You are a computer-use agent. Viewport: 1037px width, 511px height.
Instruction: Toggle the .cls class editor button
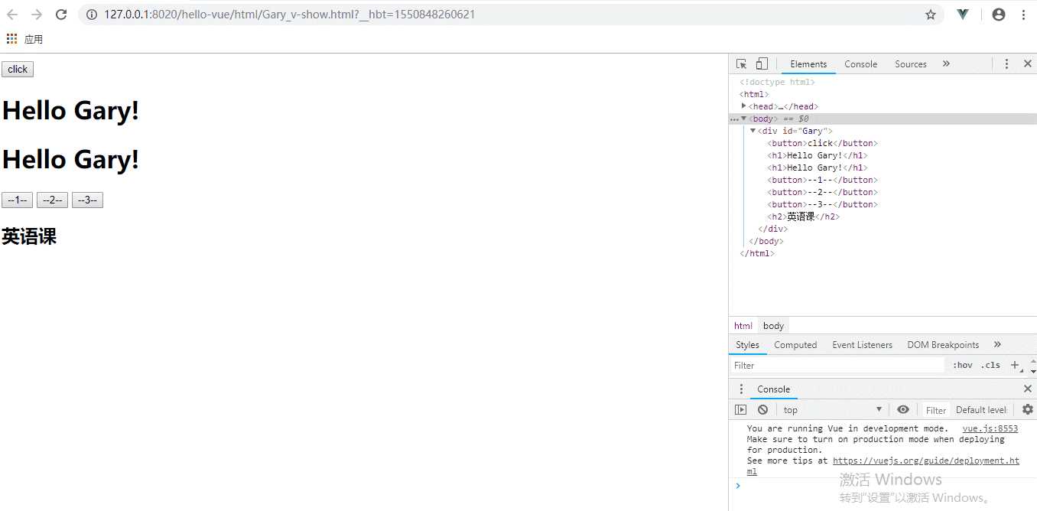(990, 366)
